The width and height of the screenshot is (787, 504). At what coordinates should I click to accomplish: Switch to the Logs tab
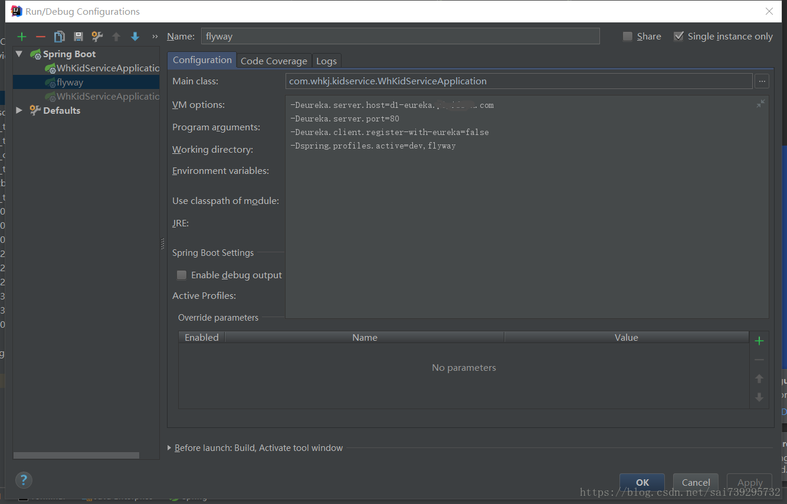[326, 61]
